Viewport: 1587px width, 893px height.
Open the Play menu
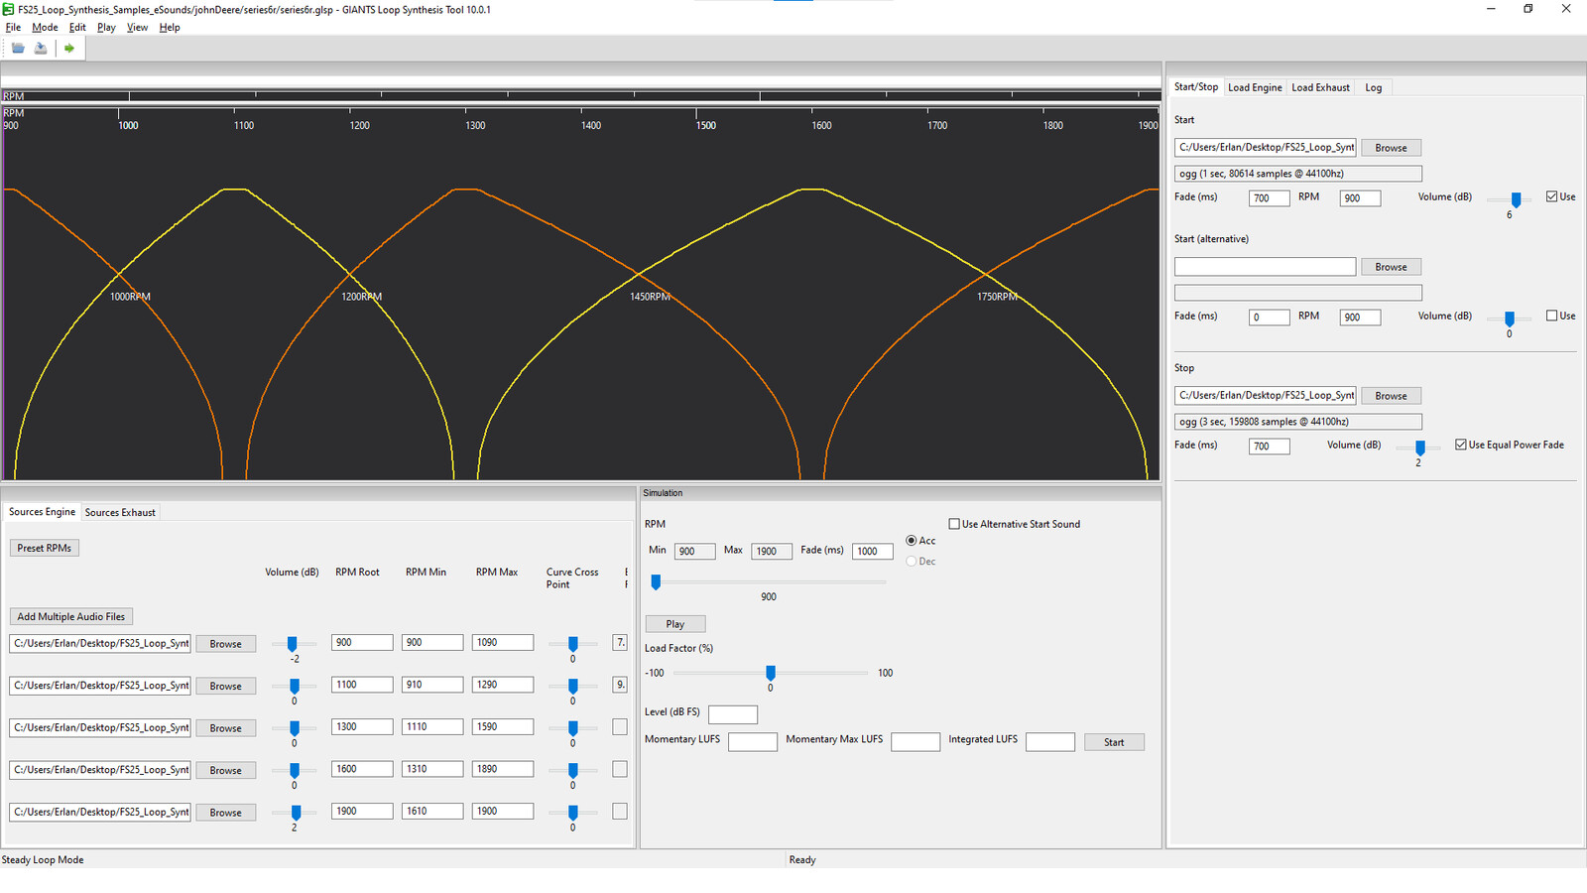point(105,27)
